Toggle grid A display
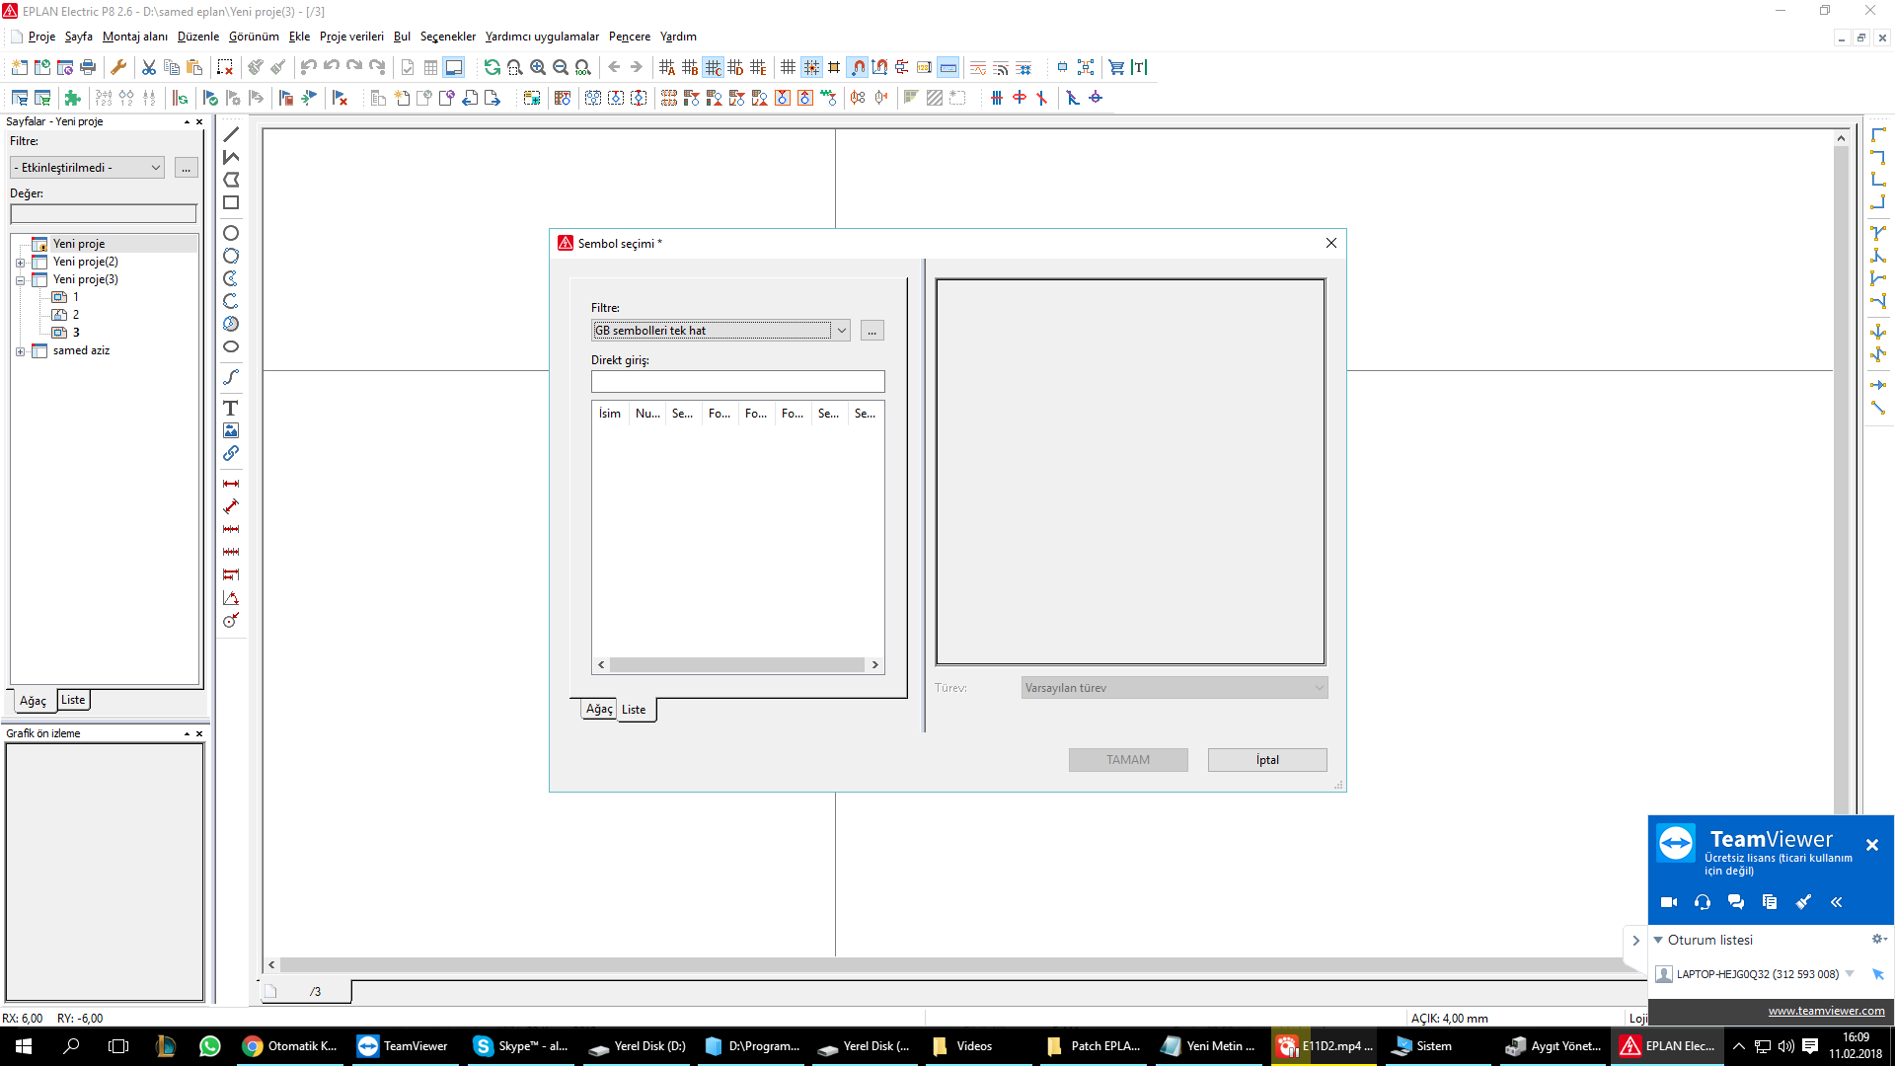Screen dimensions: 1895x1066 [x=667, y=67]
